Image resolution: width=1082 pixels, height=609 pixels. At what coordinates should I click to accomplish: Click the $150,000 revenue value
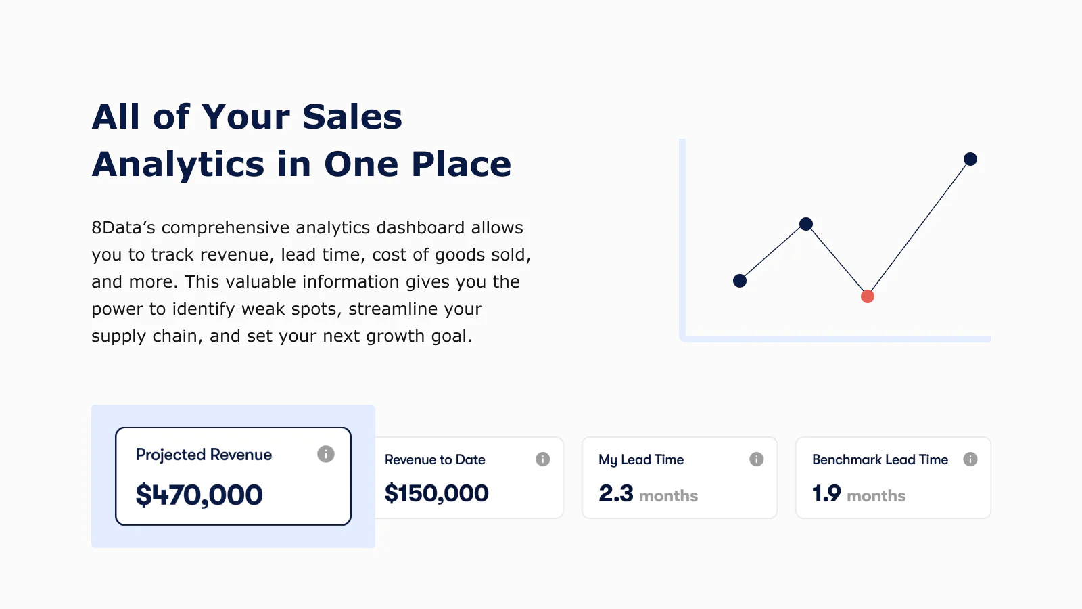(x=436, y=493)
